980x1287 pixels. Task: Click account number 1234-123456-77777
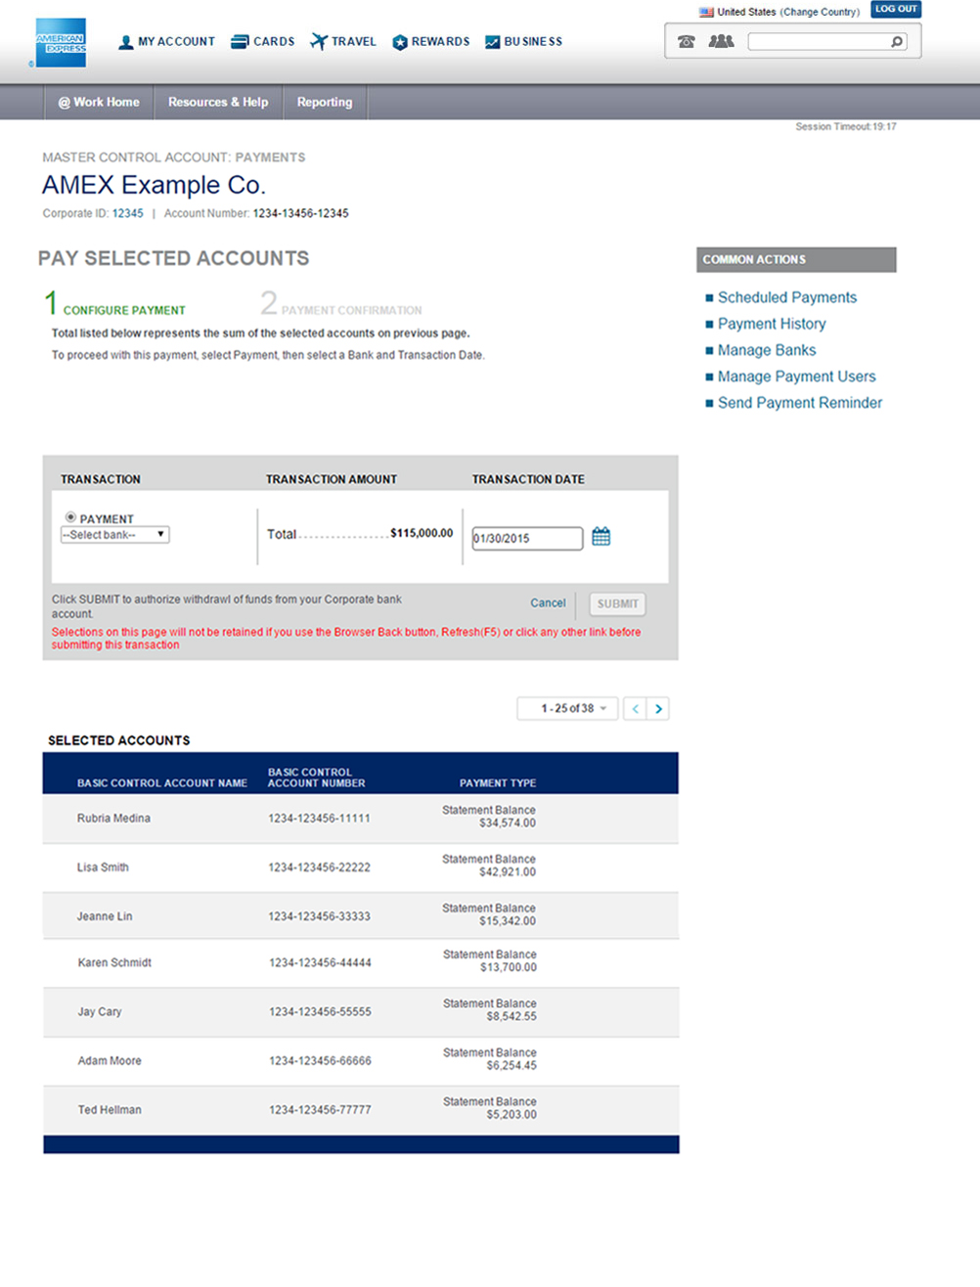click(x=321, y=1110)
